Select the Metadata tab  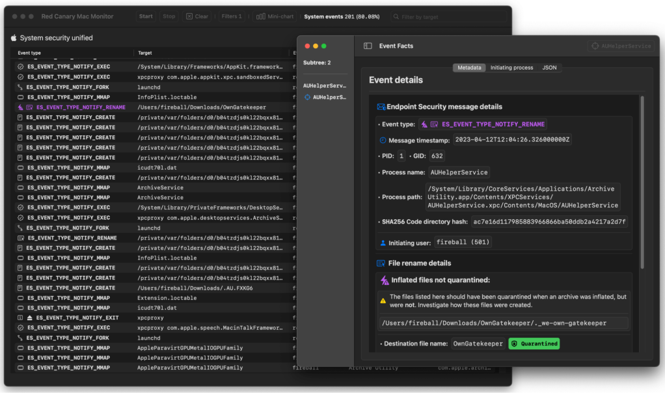pos(469,68)
